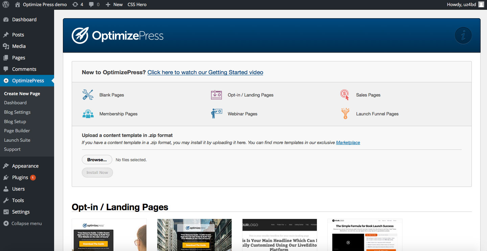Click the Membership Pages group icon
The image size is (487, 251).
point(88,114)
